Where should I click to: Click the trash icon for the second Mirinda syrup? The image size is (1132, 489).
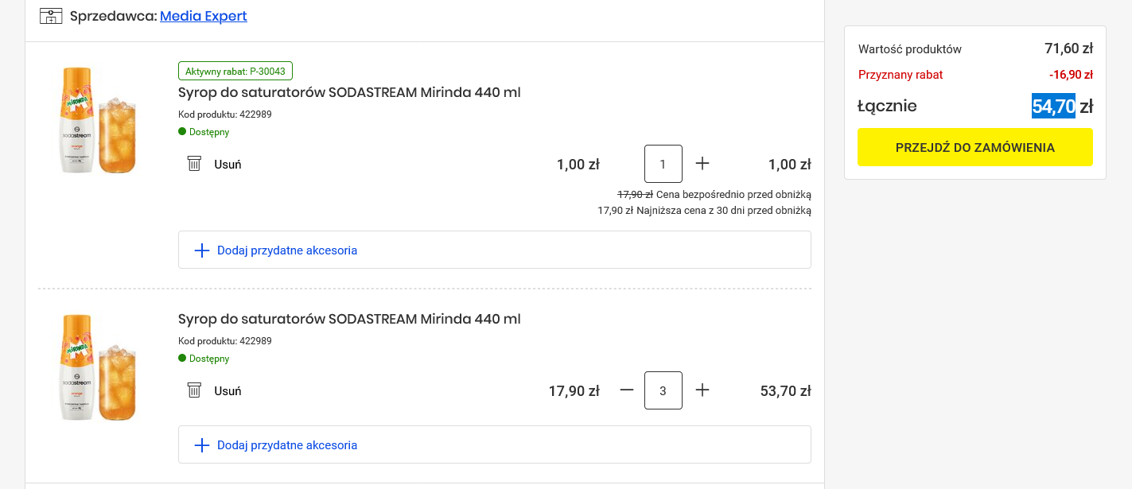pyautogui.click(x=194, y=390)
